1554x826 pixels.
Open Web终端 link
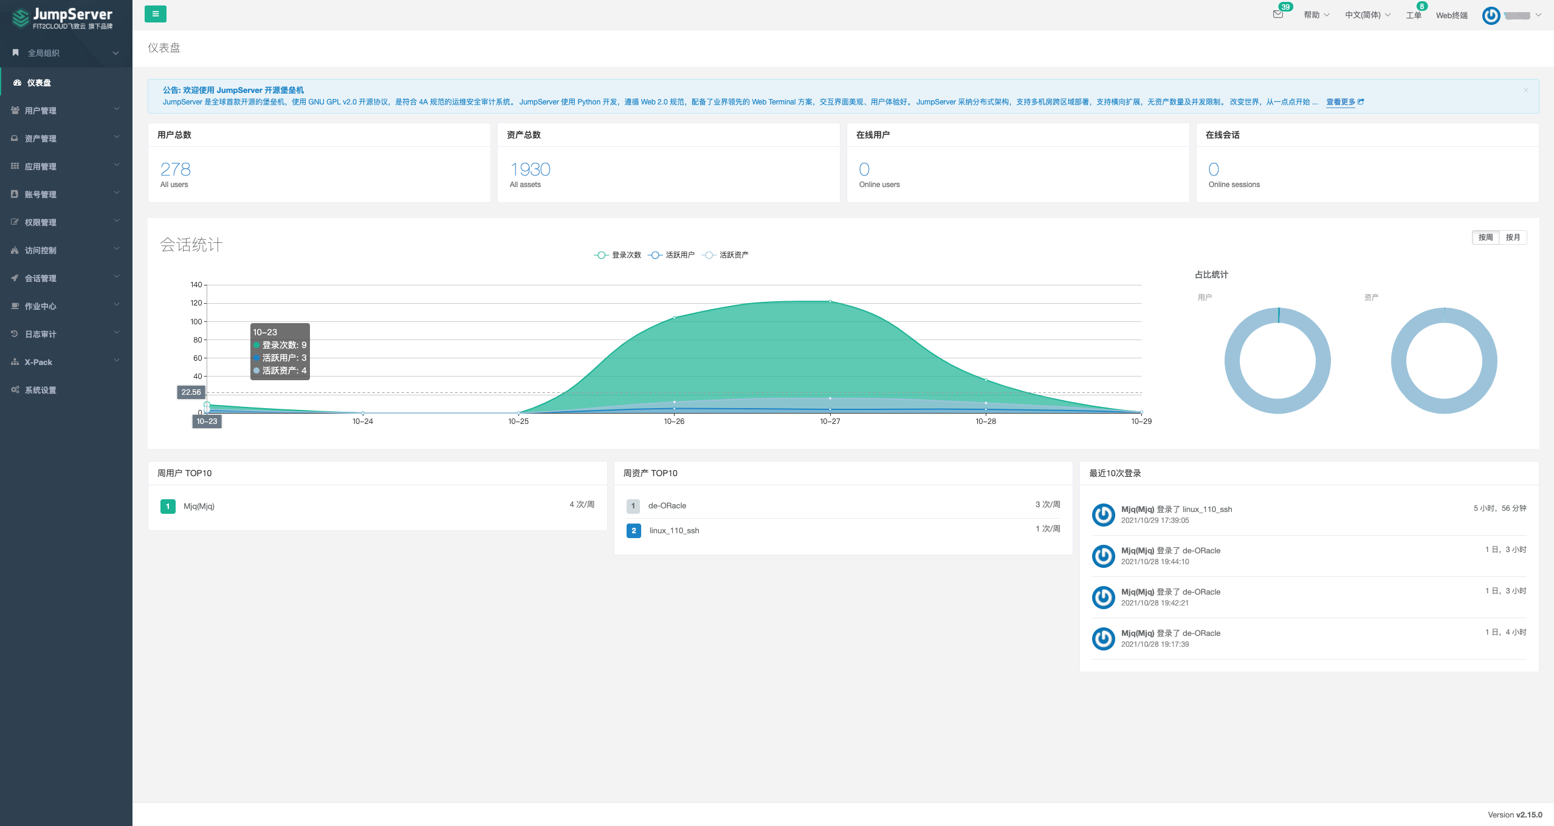pyautogui.click(x=1451, y=16)
